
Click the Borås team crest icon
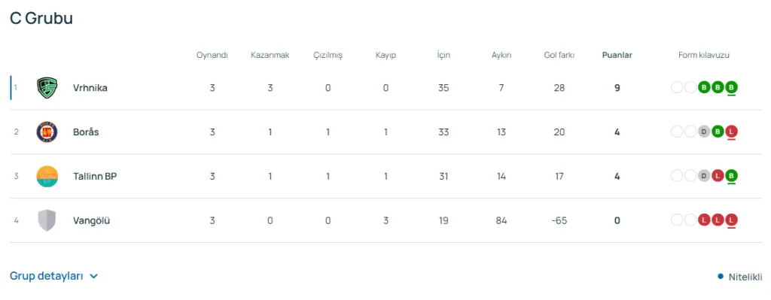[47, 132]
